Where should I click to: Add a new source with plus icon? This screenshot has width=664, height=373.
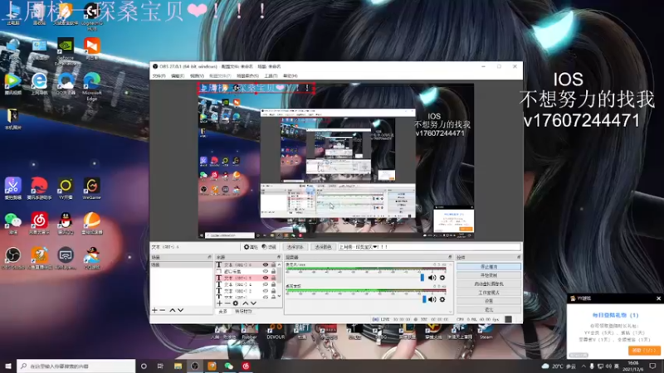(x=219, y=303)
